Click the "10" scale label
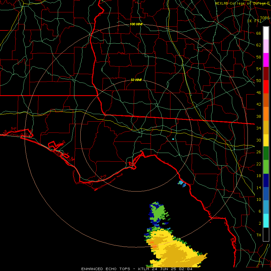 click(259, 199)
